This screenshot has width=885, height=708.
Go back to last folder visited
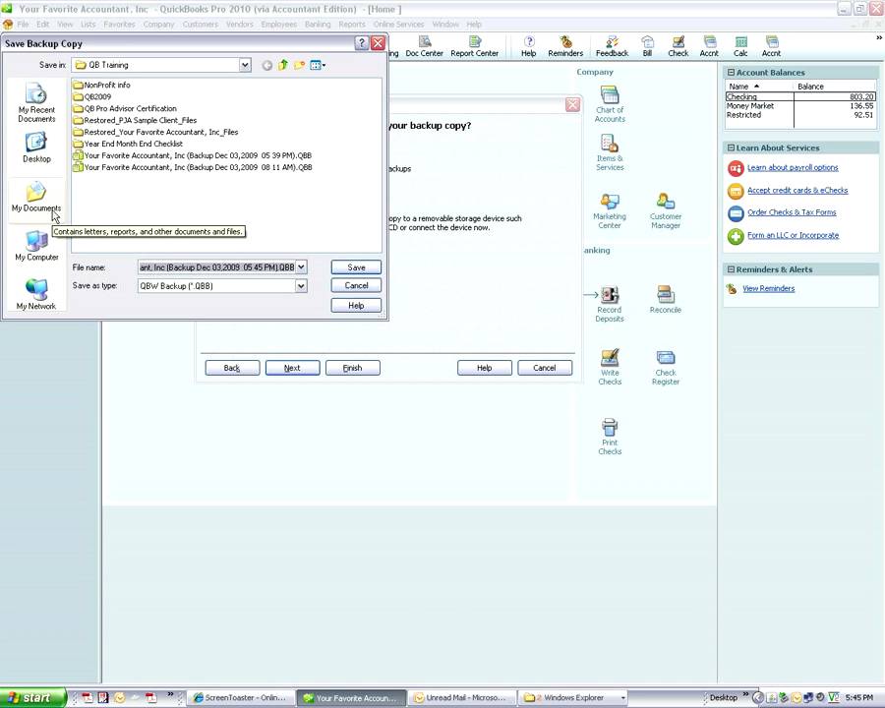(266, 65)
